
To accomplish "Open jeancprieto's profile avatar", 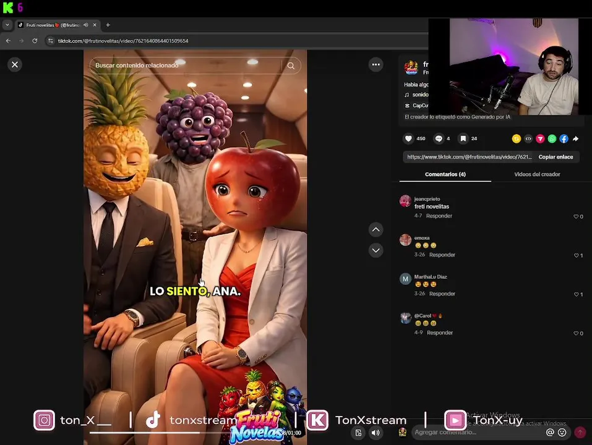I will tap(405, 201).
